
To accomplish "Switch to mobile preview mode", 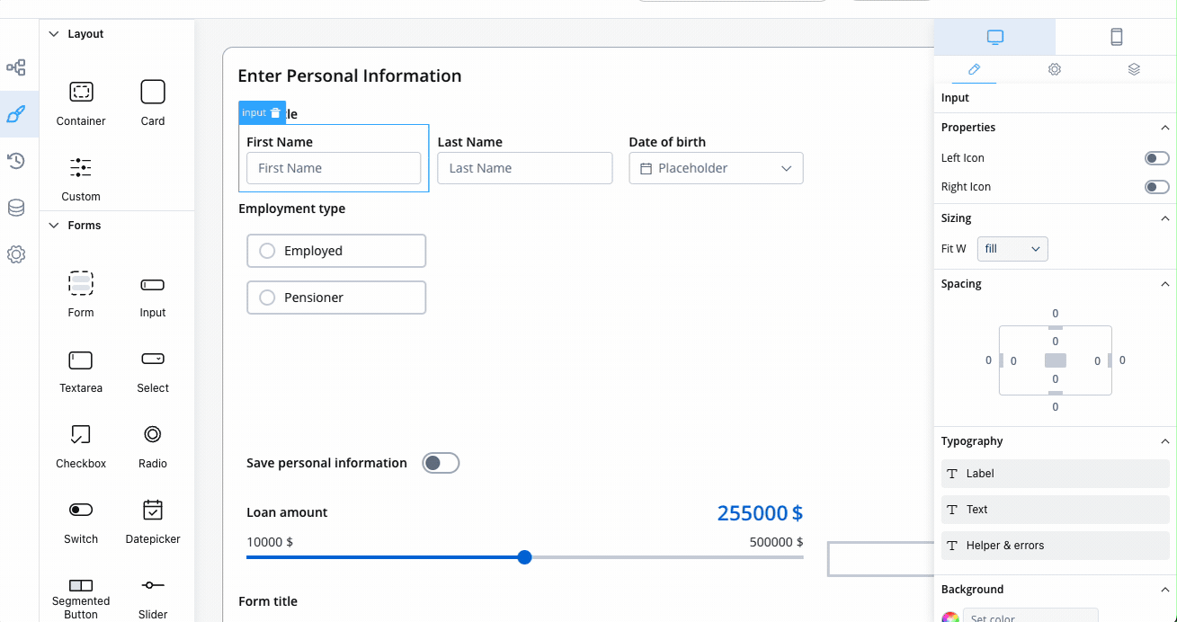I will pos(1116,37).
